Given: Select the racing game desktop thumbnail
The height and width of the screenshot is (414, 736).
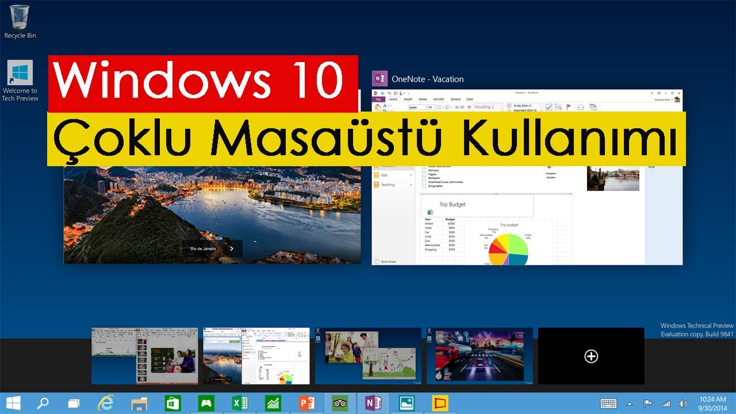Looking at the screenshot, I should click(480, 355).
